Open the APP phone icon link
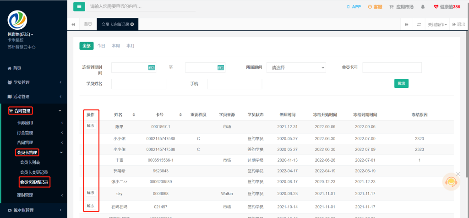469x218 pixels. pos(354,7)
